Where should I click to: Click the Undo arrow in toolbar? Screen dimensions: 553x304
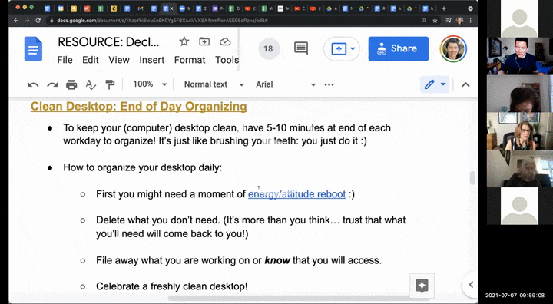click(33, 84)
